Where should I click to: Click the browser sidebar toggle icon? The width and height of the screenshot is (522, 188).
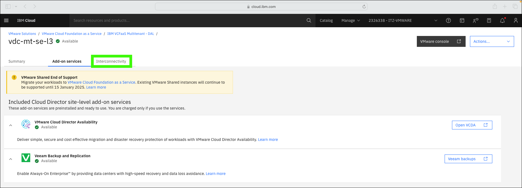pyautogui.click(x=8, y=6)
